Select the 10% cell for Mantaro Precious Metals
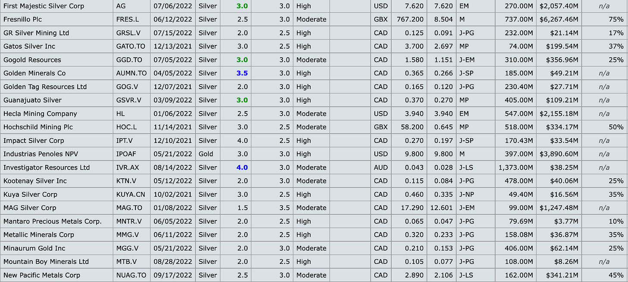 [616, 221]
